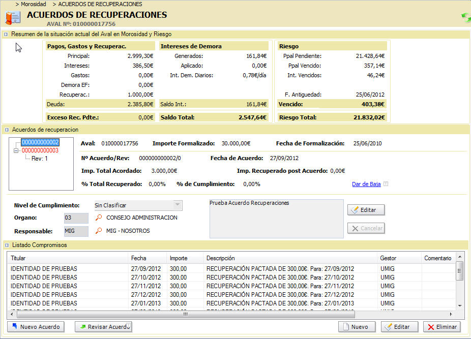Image resolution: width=471 pixels, height=339 pixels.
Task: Click the vertical scrollbar thumb in the list
Action: [x=460, y=271]
